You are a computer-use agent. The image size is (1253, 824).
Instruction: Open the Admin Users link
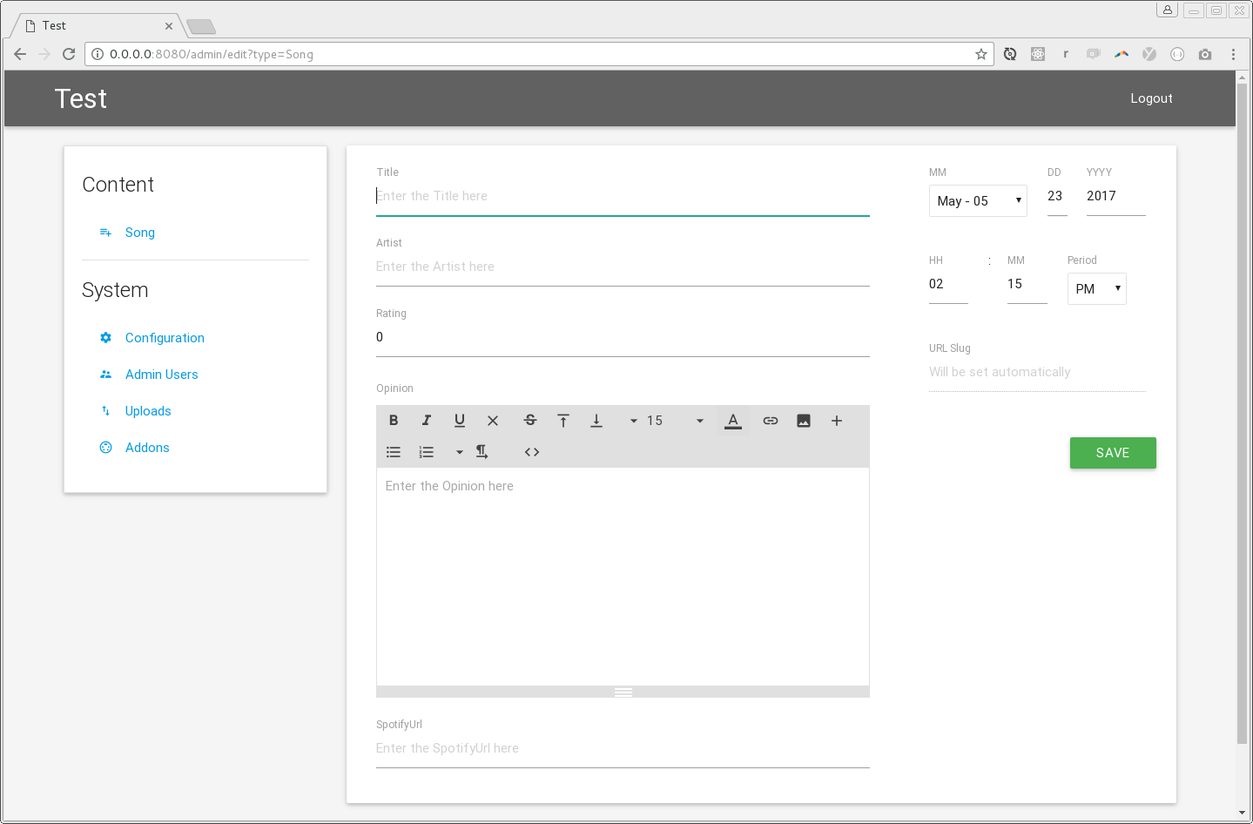161,375
